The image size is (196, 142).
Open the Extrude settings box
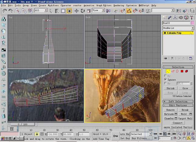tap(176, 114)
